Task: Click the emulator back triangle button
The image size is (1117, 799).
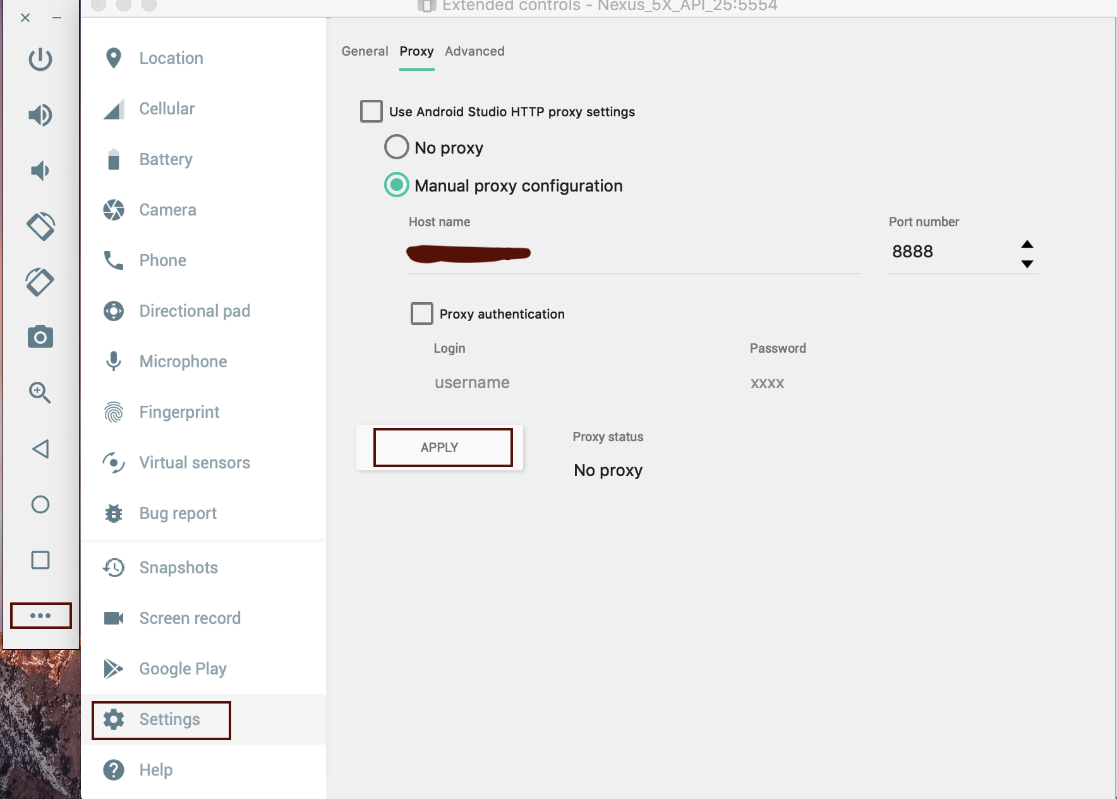Action: 40,449
